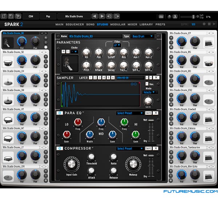The image size is (218, 200).
Task: Click the save-as multiple floppy icon
Action: pyautogui.click(x=18, y=16)
